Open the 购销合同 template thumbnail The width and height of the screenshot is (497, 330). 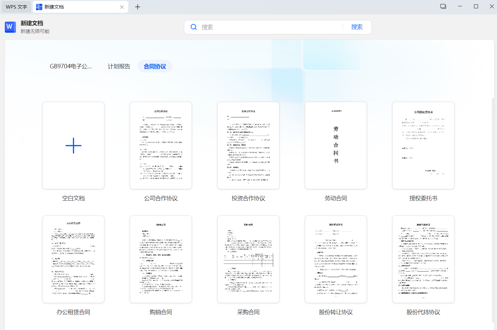(161, 259)
